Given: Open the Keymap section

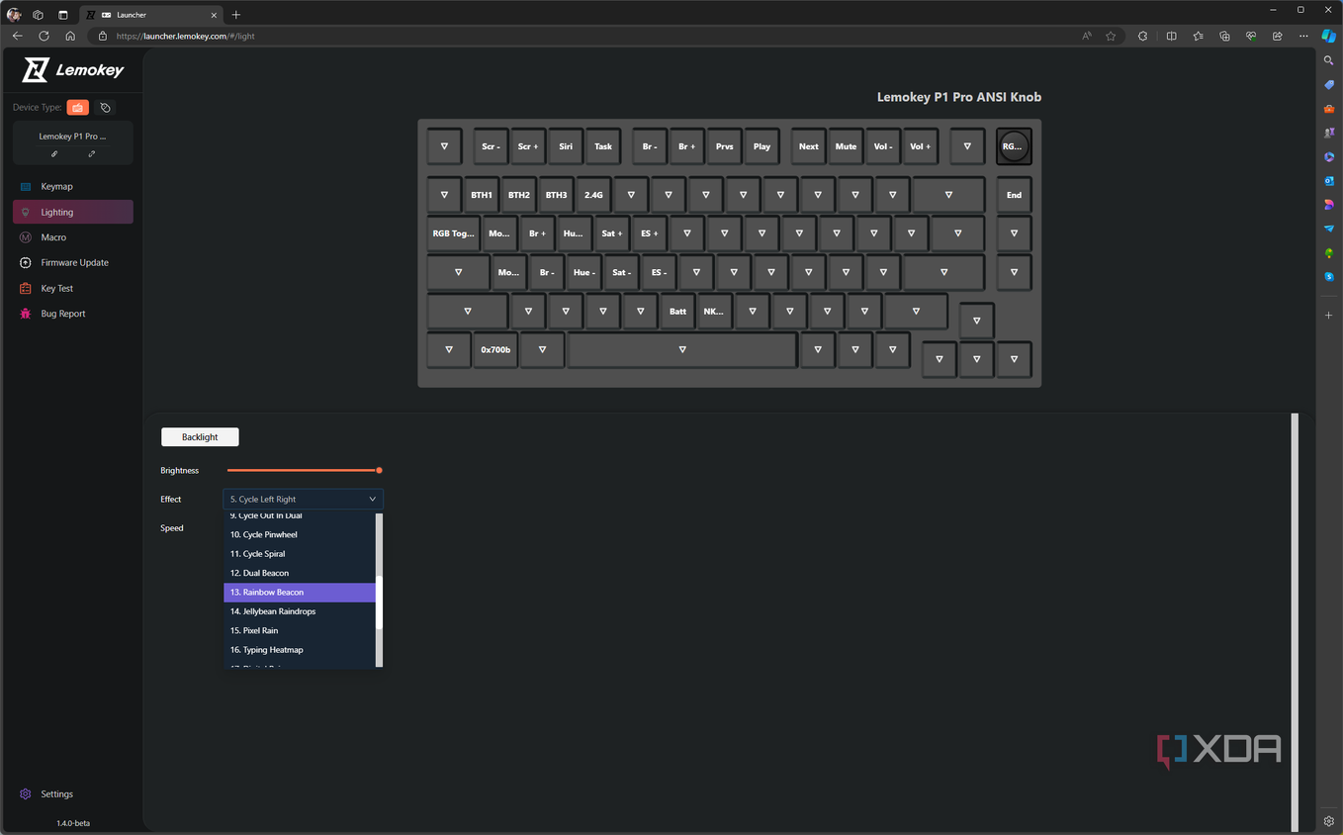Looking at the screenshot, I should coord(73,186).
